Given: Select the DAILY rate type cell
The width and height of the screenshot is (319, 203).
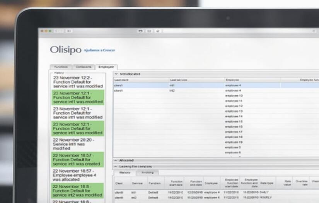Looking at the screenshot, I should point(264,192).
